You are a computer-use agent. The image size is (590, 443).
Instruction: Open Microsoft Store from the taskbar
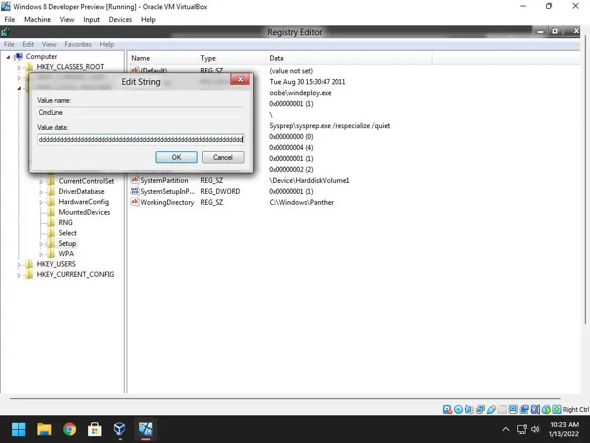click(95, 429)
